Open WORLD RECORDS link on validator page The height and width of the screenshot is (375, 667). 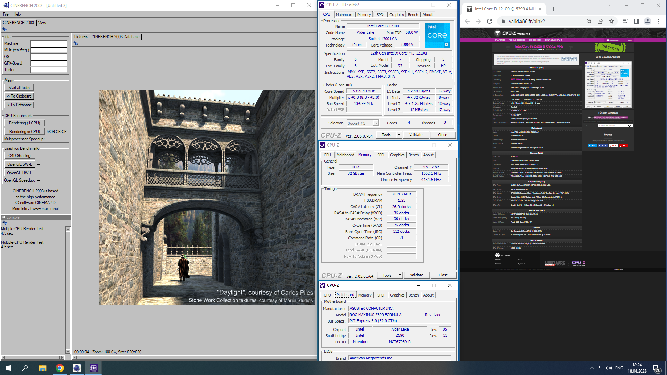point(517,40)
